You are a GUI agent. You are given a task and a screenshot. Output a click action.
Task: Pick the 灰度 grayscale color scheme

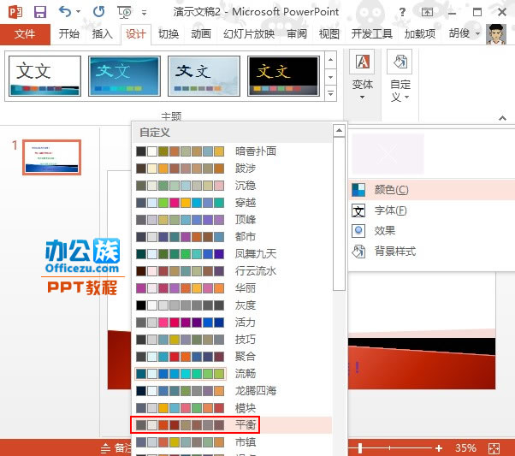246,305
